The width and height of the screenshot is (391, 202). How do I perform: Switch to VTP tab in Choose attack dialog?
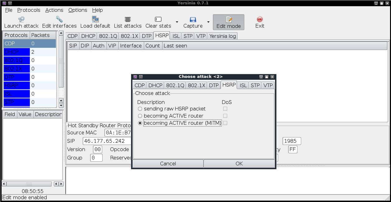pos(268,85)
